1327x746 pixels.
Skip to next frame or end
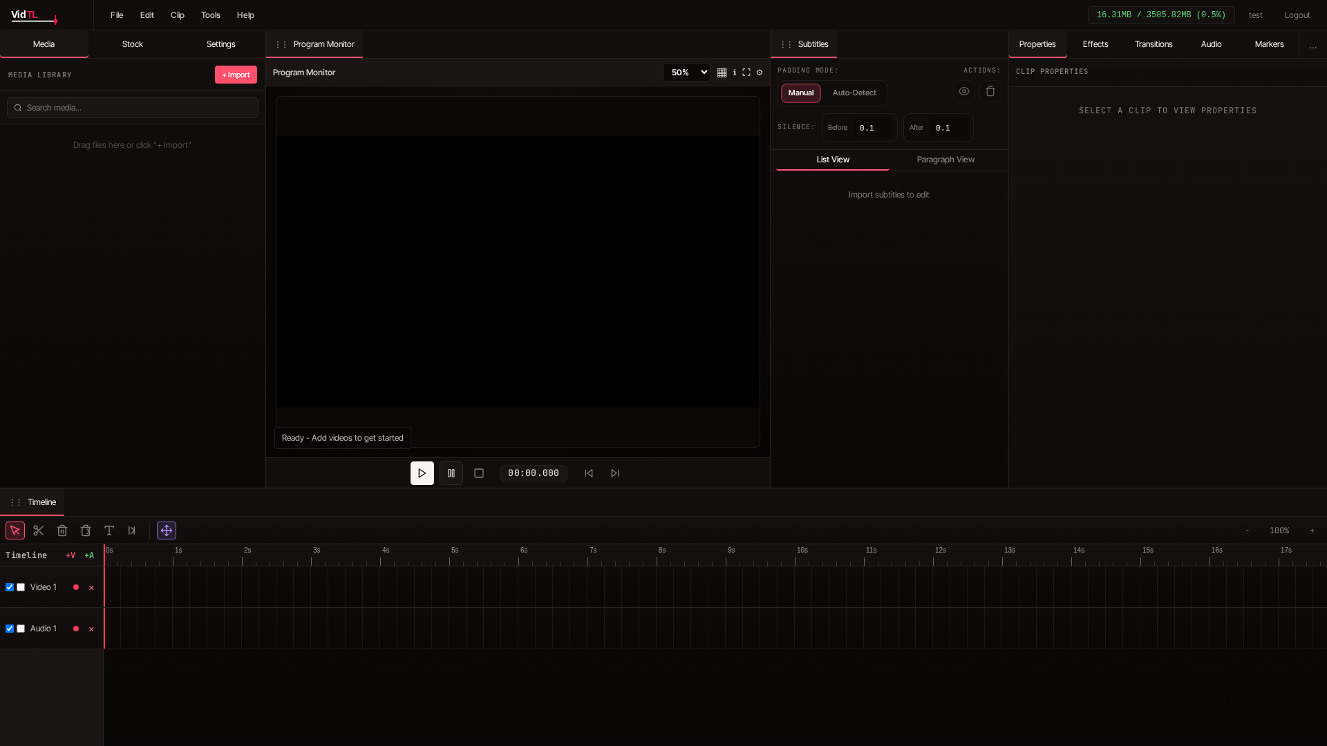point(615,473)
